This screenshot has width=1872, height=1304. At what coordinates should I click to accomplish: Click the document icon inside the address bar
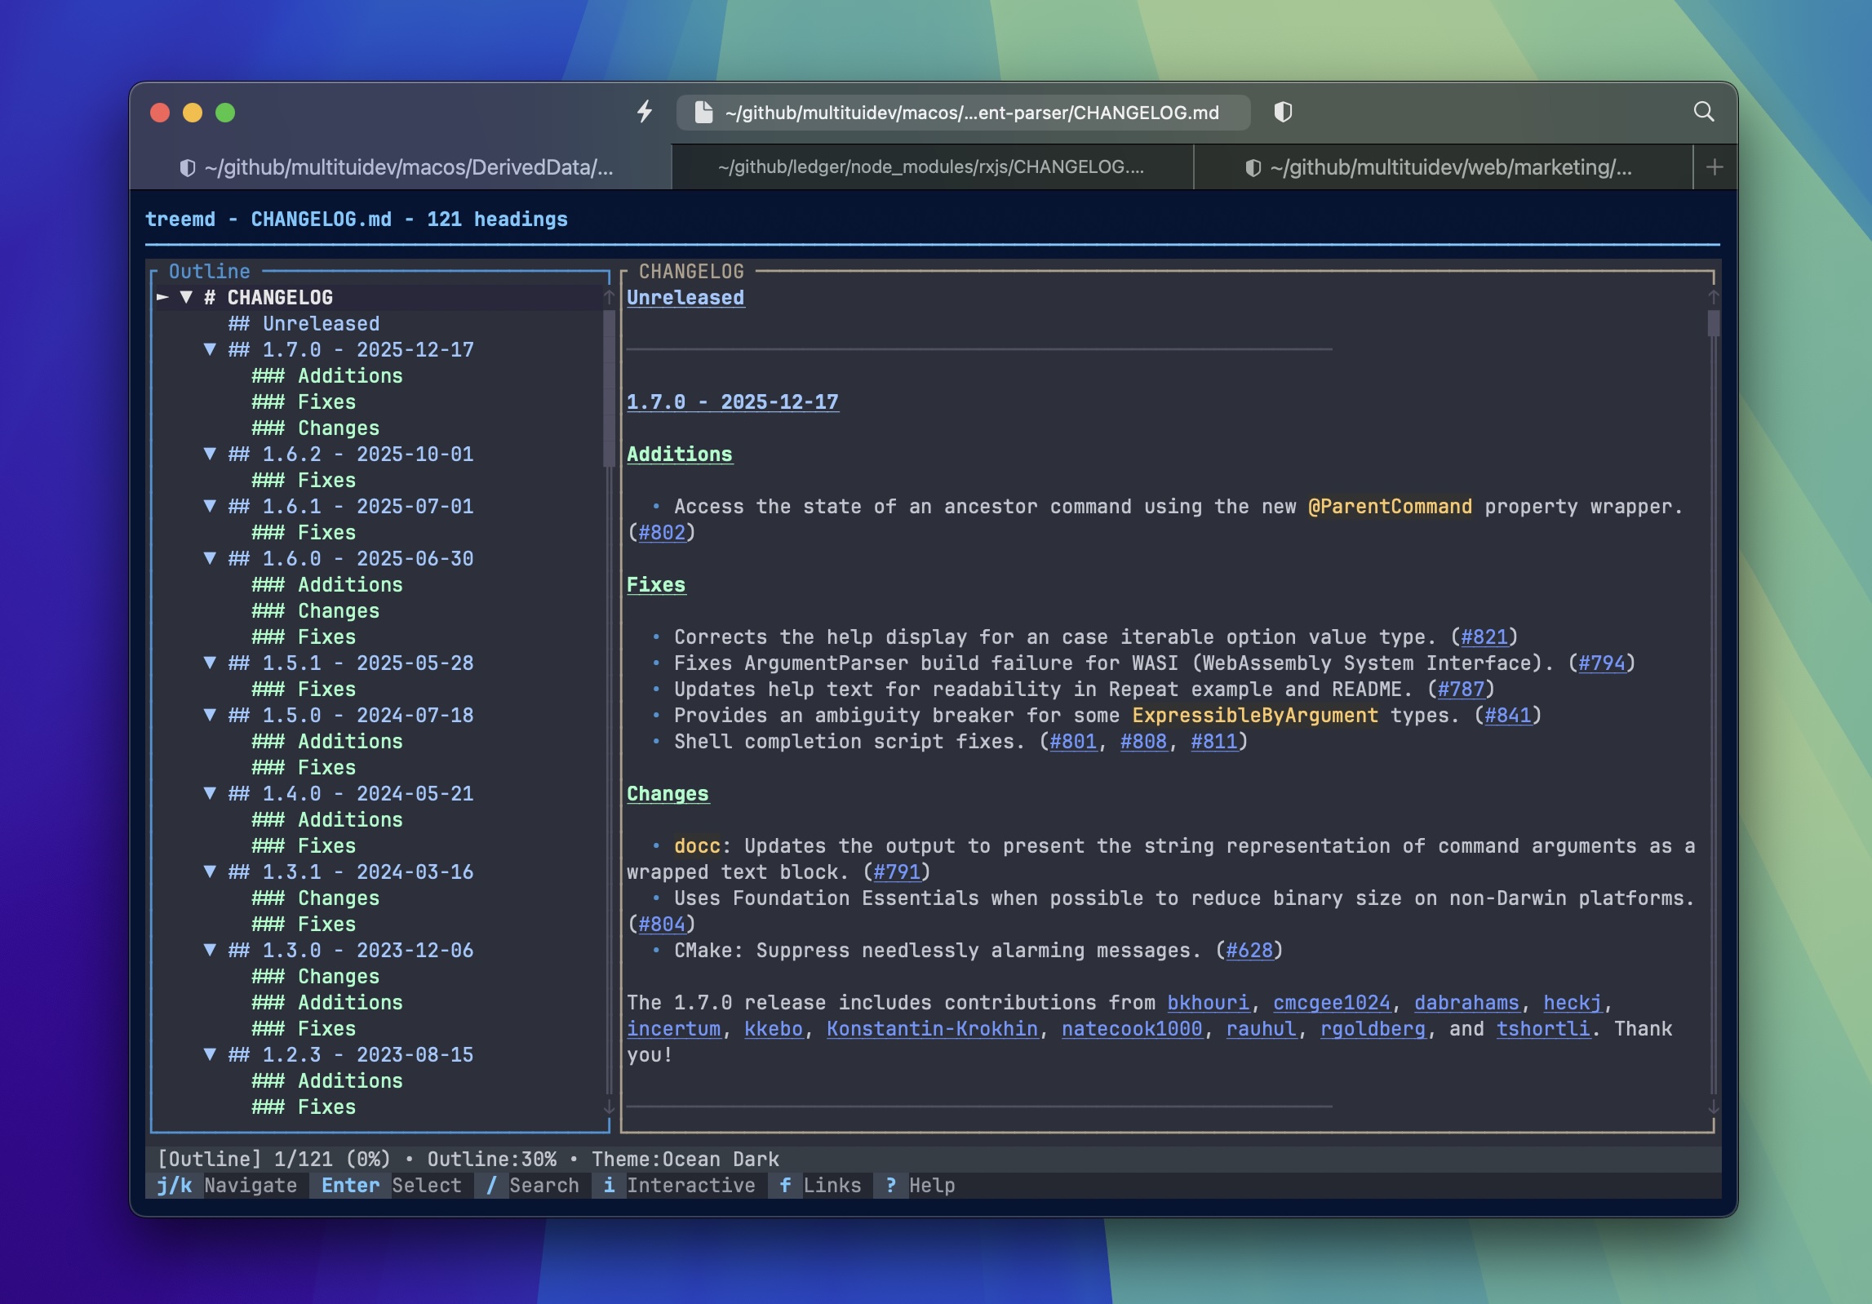tap(703, 112)
